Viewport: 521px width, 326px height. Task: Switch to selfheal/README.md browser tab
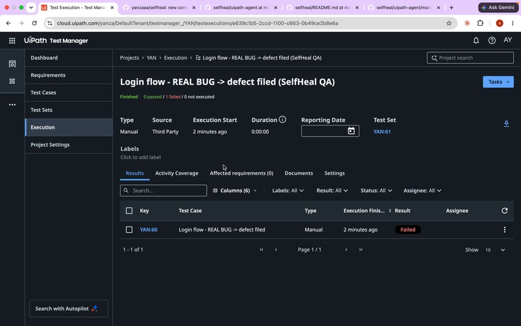(323, 7)
